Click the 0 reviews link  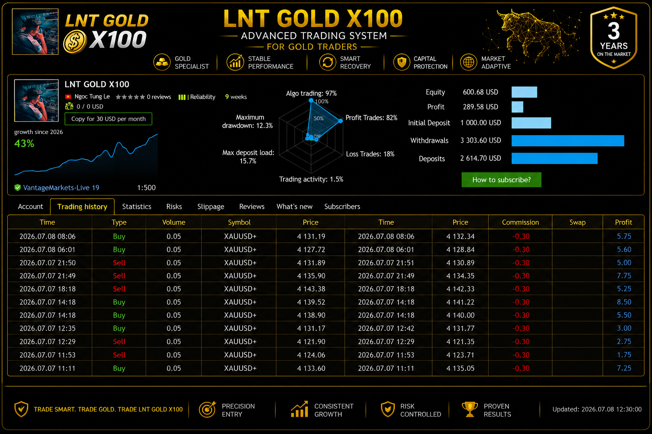point(159,97)
